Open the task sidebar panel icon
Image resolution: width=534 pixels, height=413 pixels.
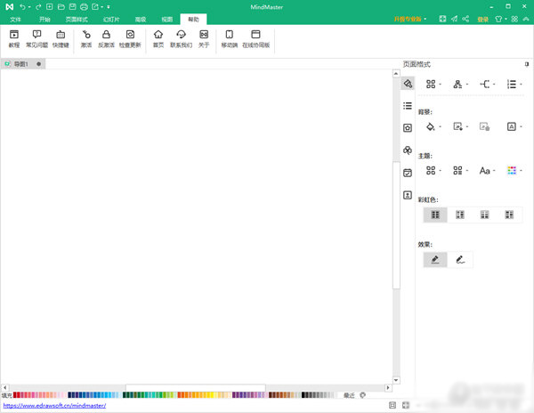point(408,173)
